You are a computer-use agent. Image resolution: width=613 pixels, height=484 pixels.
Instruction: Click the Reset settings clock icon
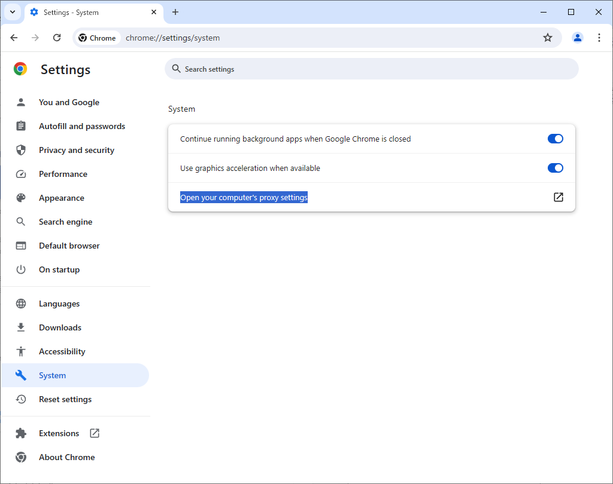(21, 399)
